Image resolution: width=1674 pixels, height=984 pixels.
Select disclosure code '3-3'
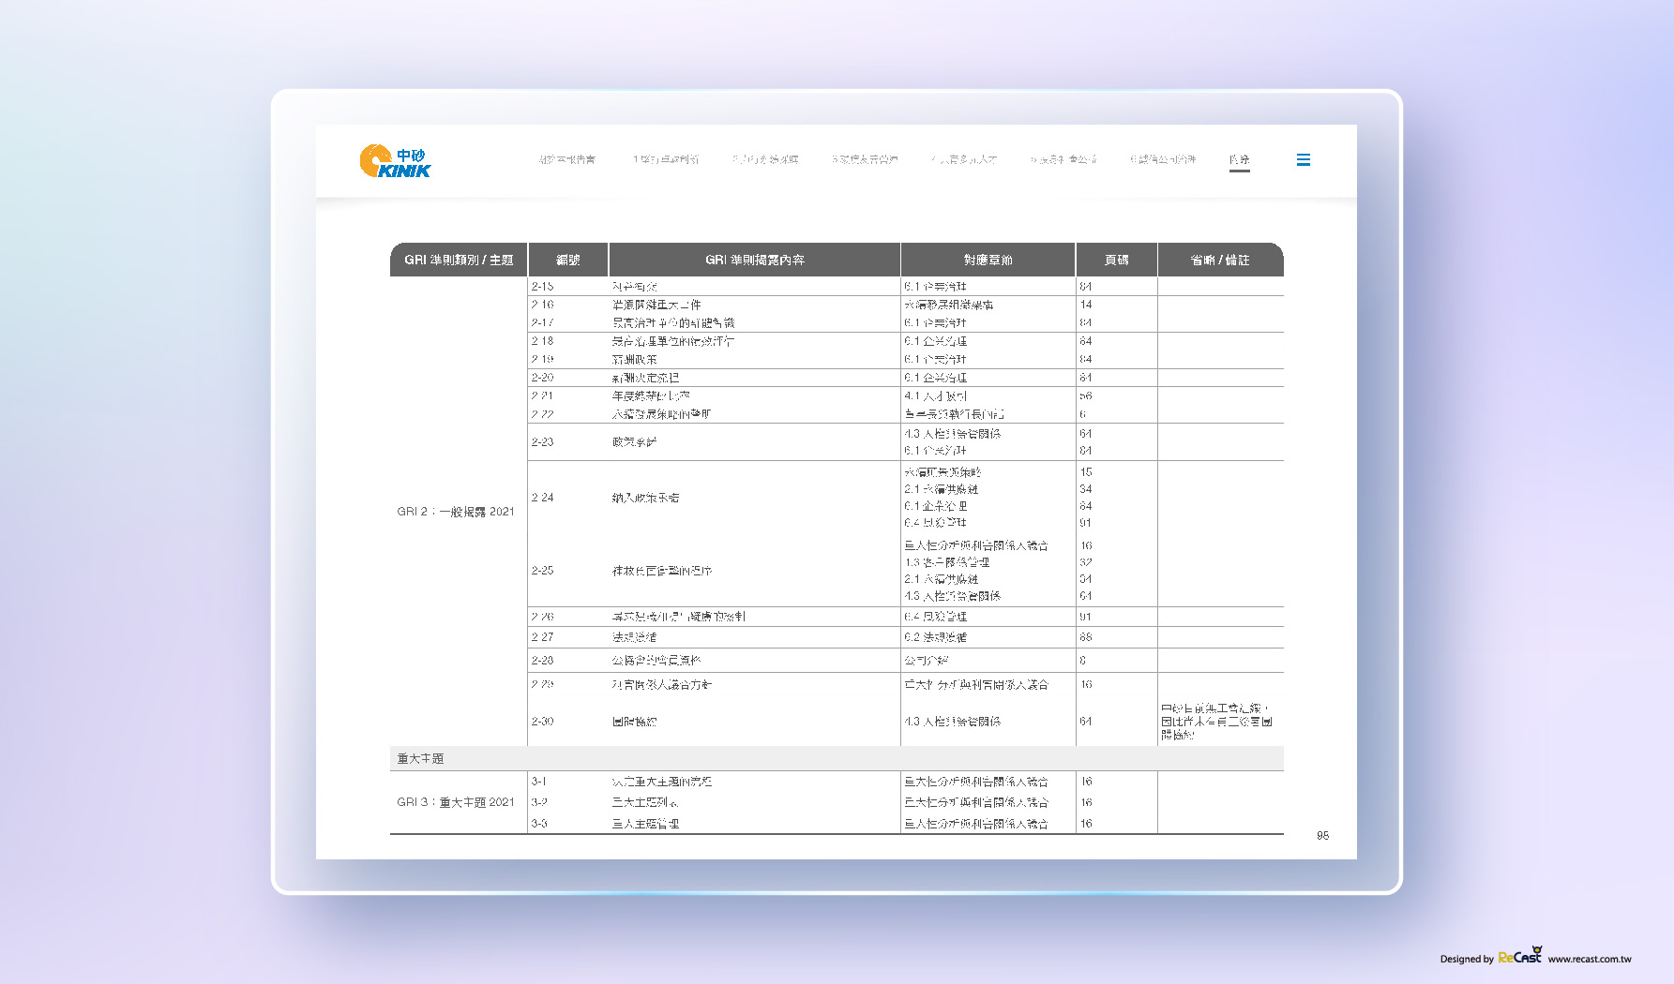point(539,824)
